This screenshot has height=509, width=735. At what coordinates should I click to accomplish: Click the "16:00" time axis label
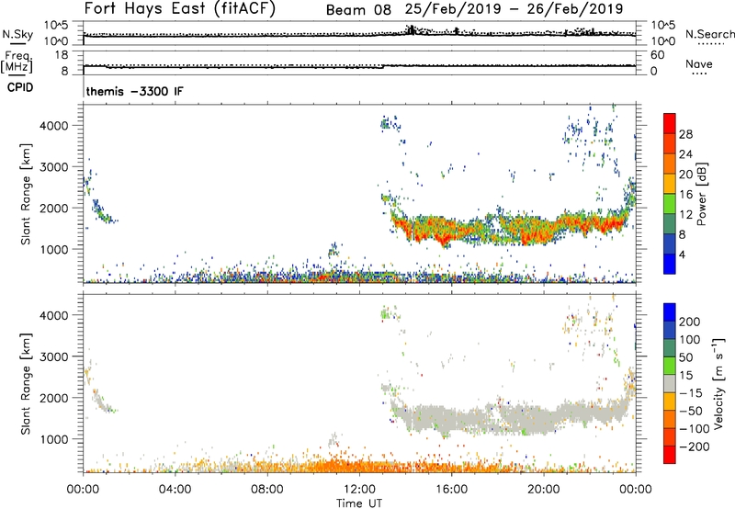coord(451,490)
